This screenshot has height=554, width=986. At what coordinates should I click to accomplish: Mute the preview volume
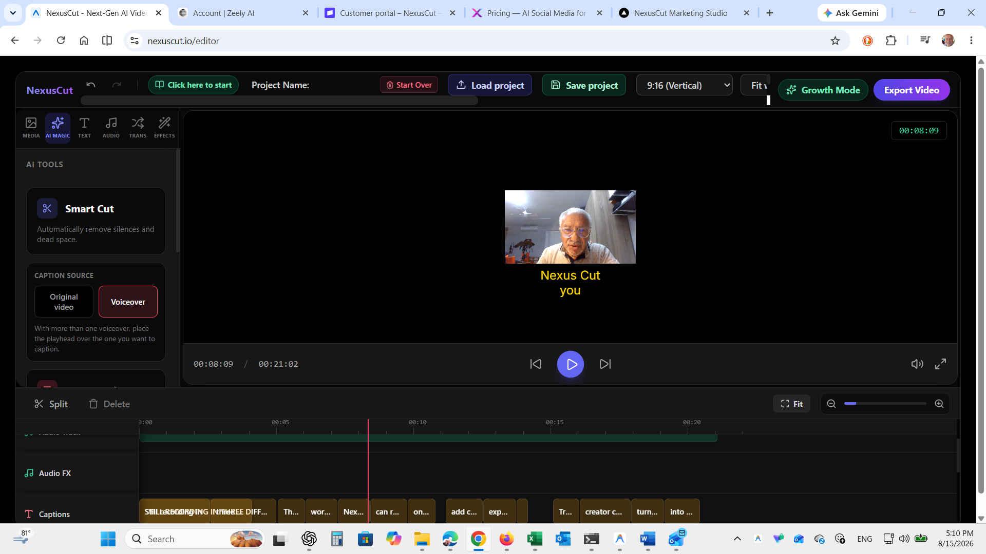click(x=917, y=364)
